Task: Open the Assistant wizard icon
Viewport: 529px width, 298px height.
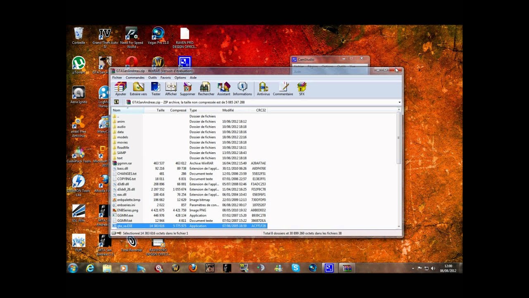Action: click(224, 89)
